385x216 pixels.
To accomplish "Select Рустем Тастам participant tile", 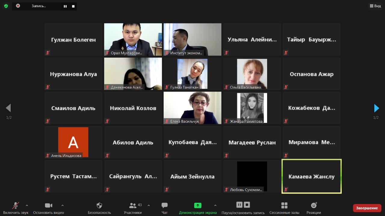I will click(x=73, y=176).
